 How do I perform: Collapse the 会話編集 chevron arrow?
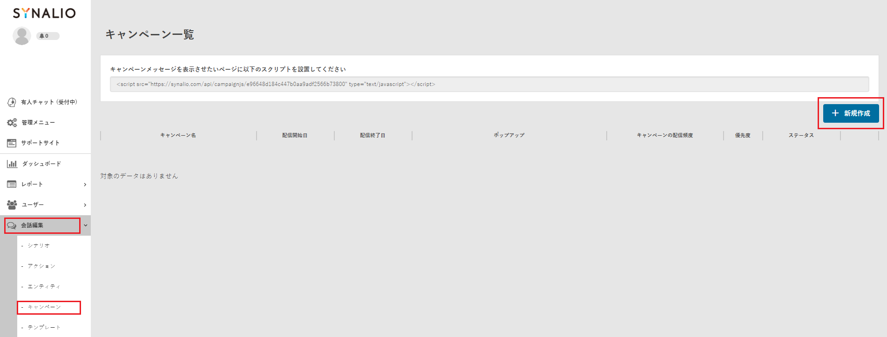(85, 225)
